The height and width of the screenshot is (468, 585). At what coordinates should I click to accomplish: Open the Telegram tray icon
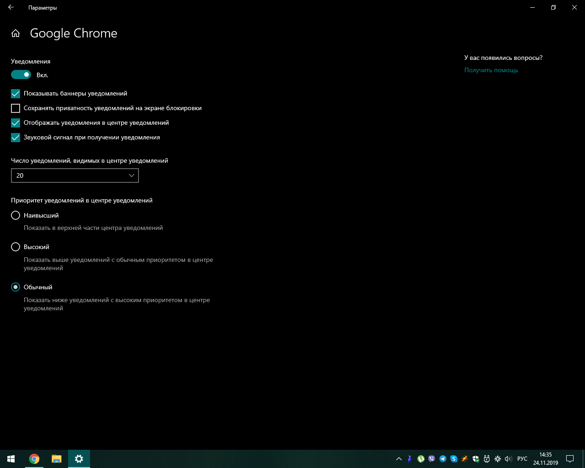[443, 459]
